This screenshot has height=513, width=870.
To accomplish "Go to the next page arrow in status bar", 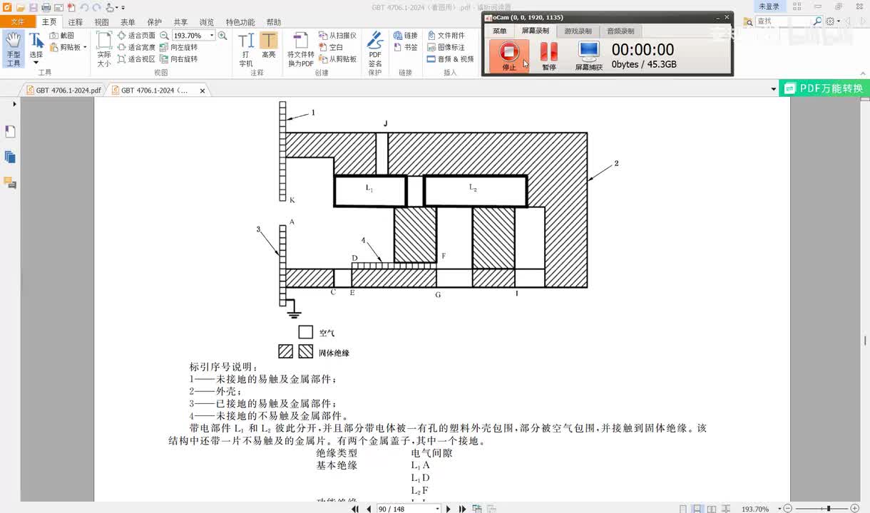I will tap(449, 509).
